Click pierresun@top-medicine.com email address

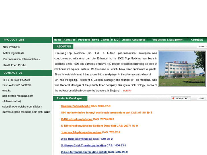(x=20, y=112)
